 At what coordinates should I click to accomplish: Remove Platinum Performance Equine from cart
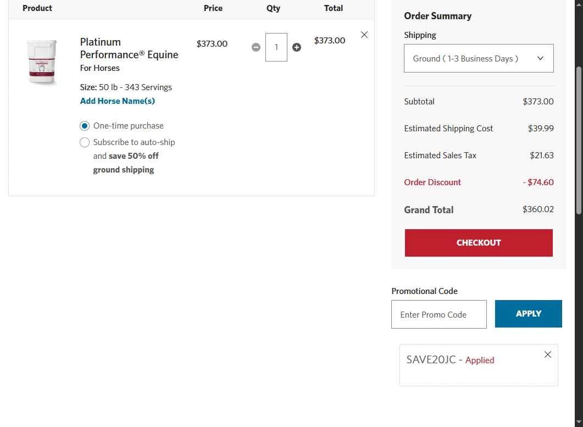tap(364, 35)
